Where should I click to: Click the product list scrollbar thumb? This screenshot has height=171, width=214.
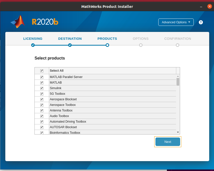point(178,82)
